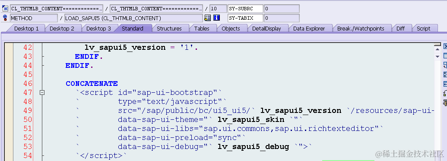Open the Break./Watchpoints tab

(361, 28)
